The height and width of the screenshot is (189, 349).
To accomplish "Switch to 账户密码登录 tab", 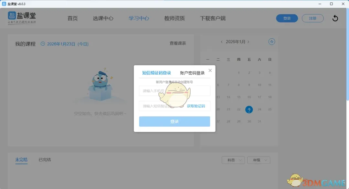I will pos(192,72).
